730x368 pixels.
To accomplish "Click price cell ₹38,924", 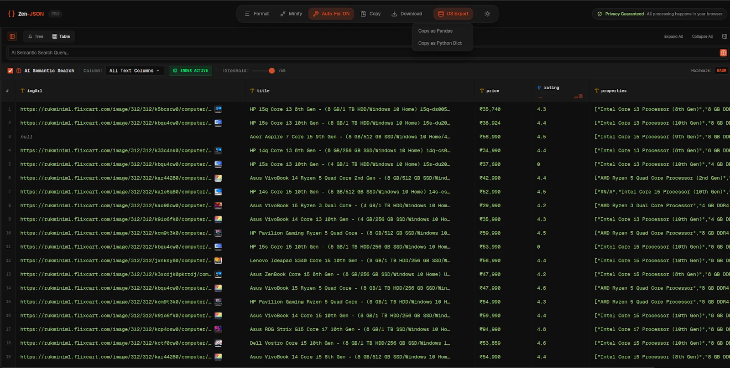I will click(x=490, y=123).
